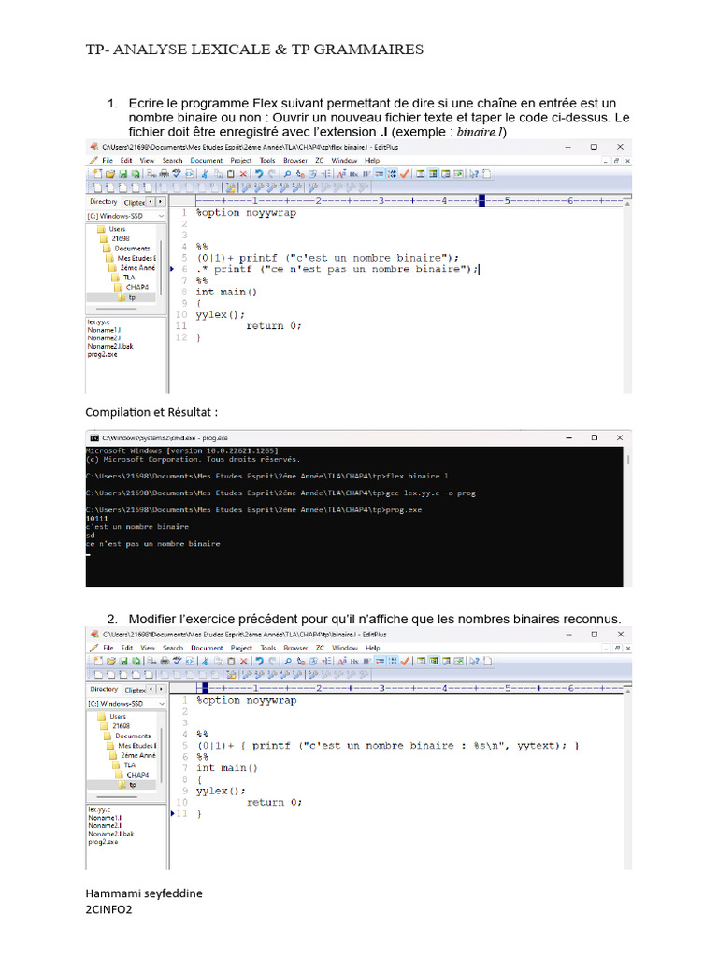
Task: Select Cliptext tab in top EditPlus sidebar
Action: pos(134,202)
